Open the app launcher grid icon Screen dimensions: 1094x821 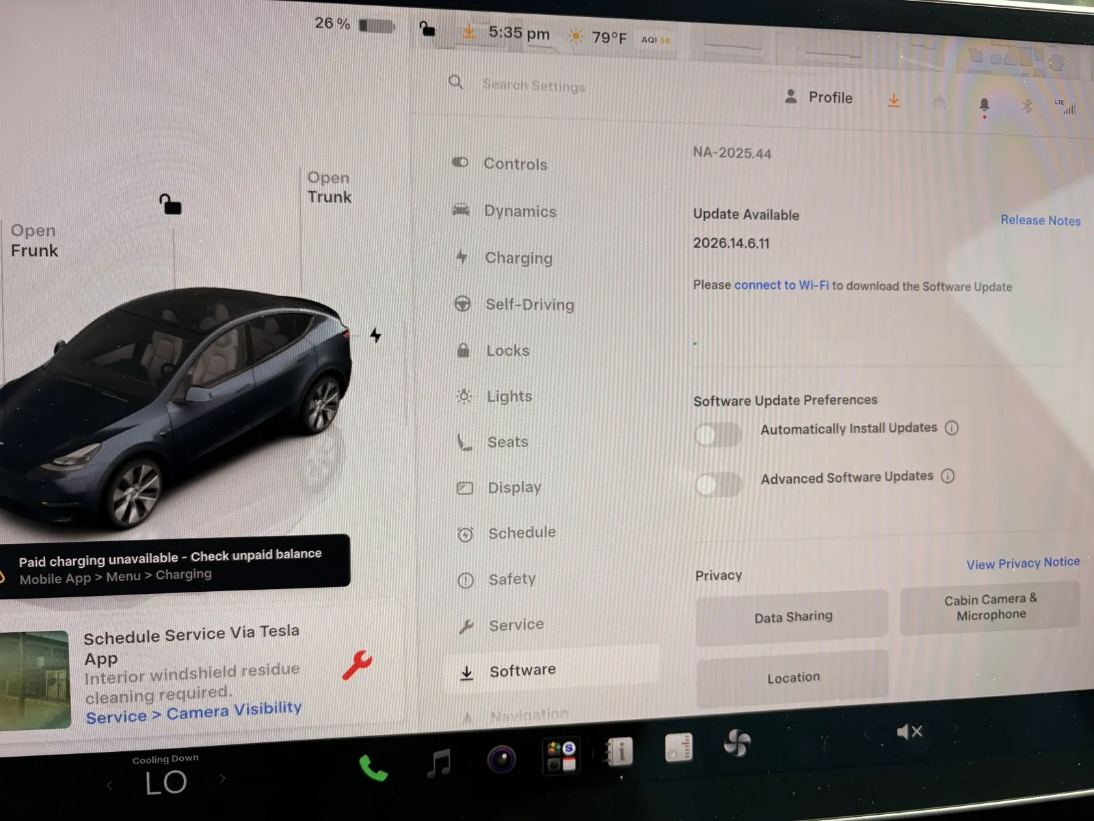tap(561, 755)
